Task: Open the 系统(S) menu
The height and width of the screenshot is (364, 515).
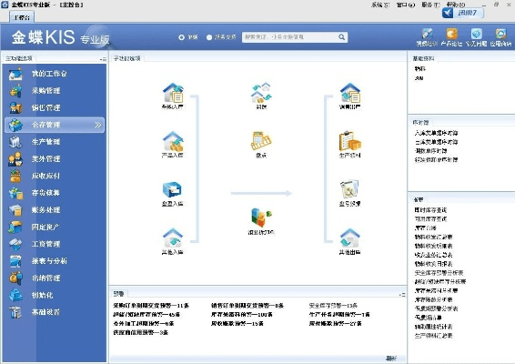Action: coord(380,5)
